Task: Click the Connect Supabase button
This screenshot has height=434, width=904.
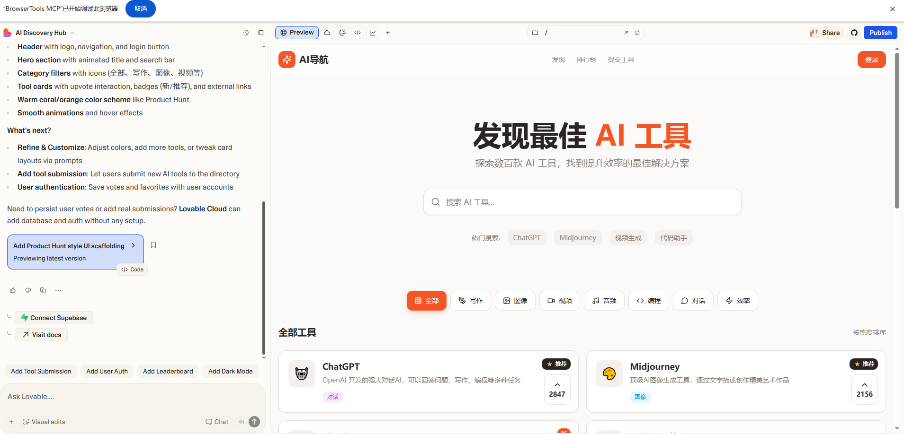Action: [54, 318]
